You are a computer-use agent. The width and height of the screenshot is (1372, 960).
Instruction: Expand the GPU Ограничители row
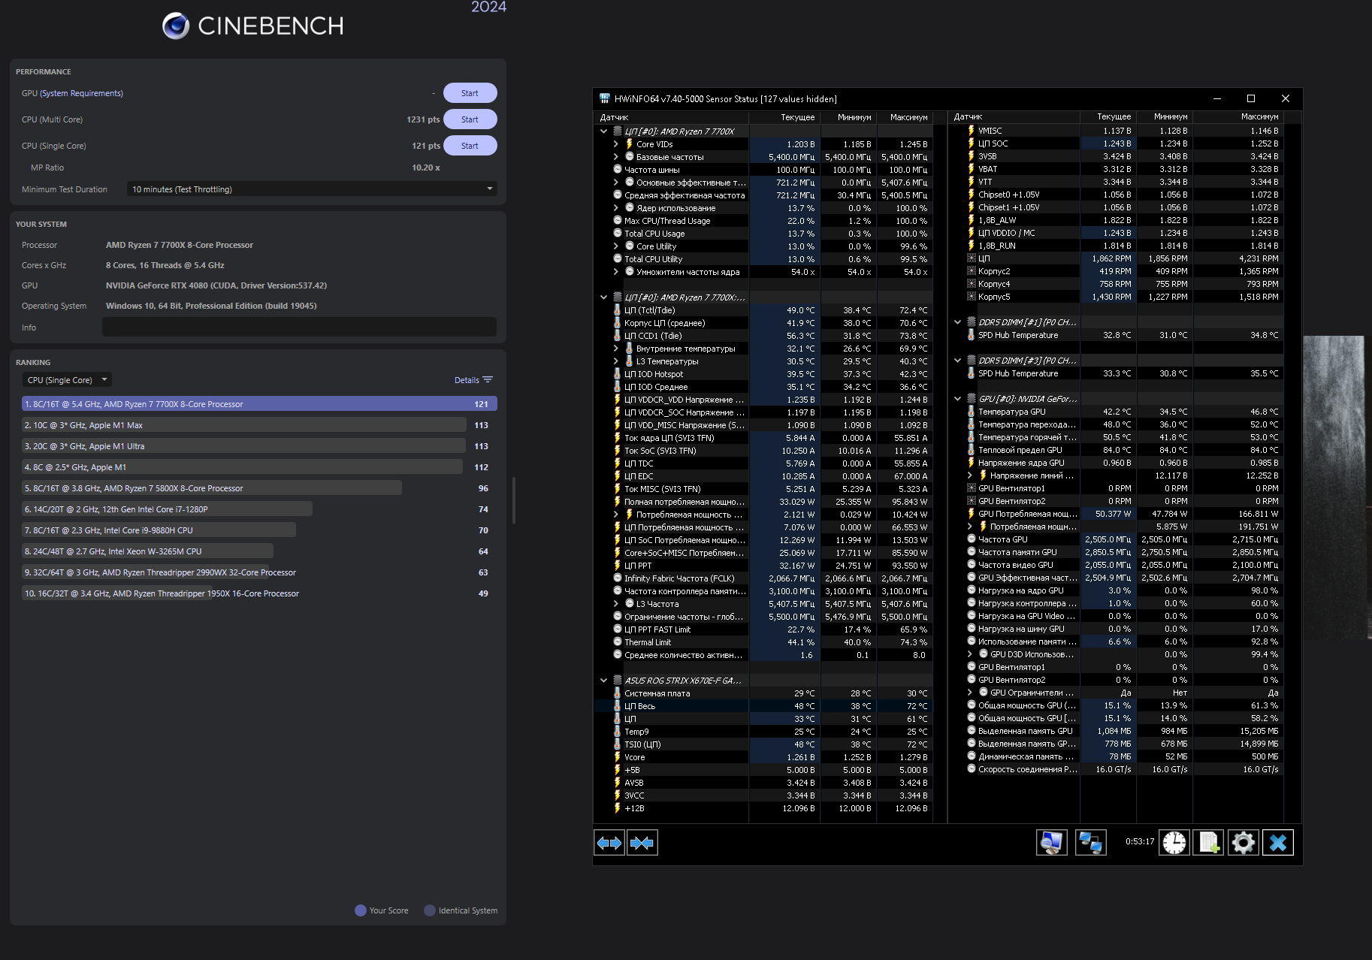pyautogui.click(x=970, y=693)
